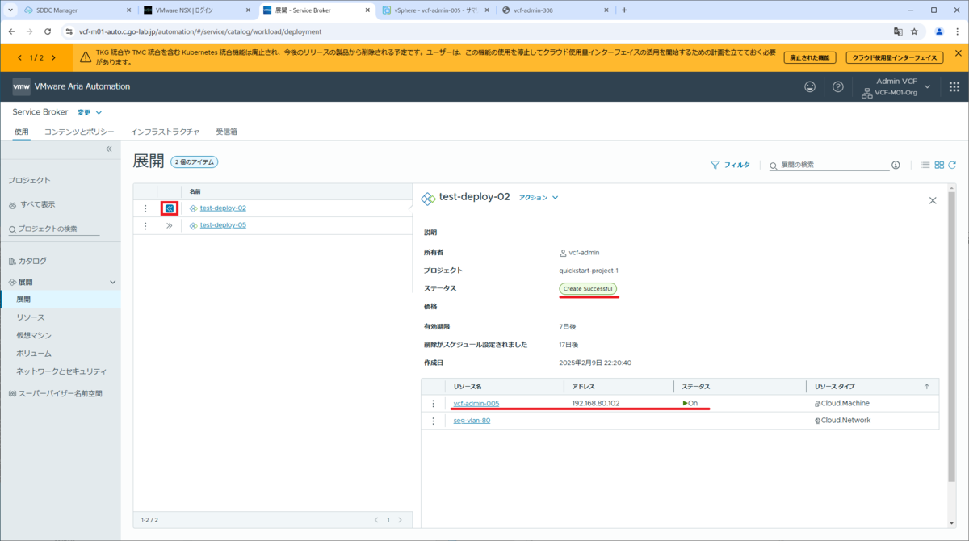Go back with browser back arrow

coord(12,31)
